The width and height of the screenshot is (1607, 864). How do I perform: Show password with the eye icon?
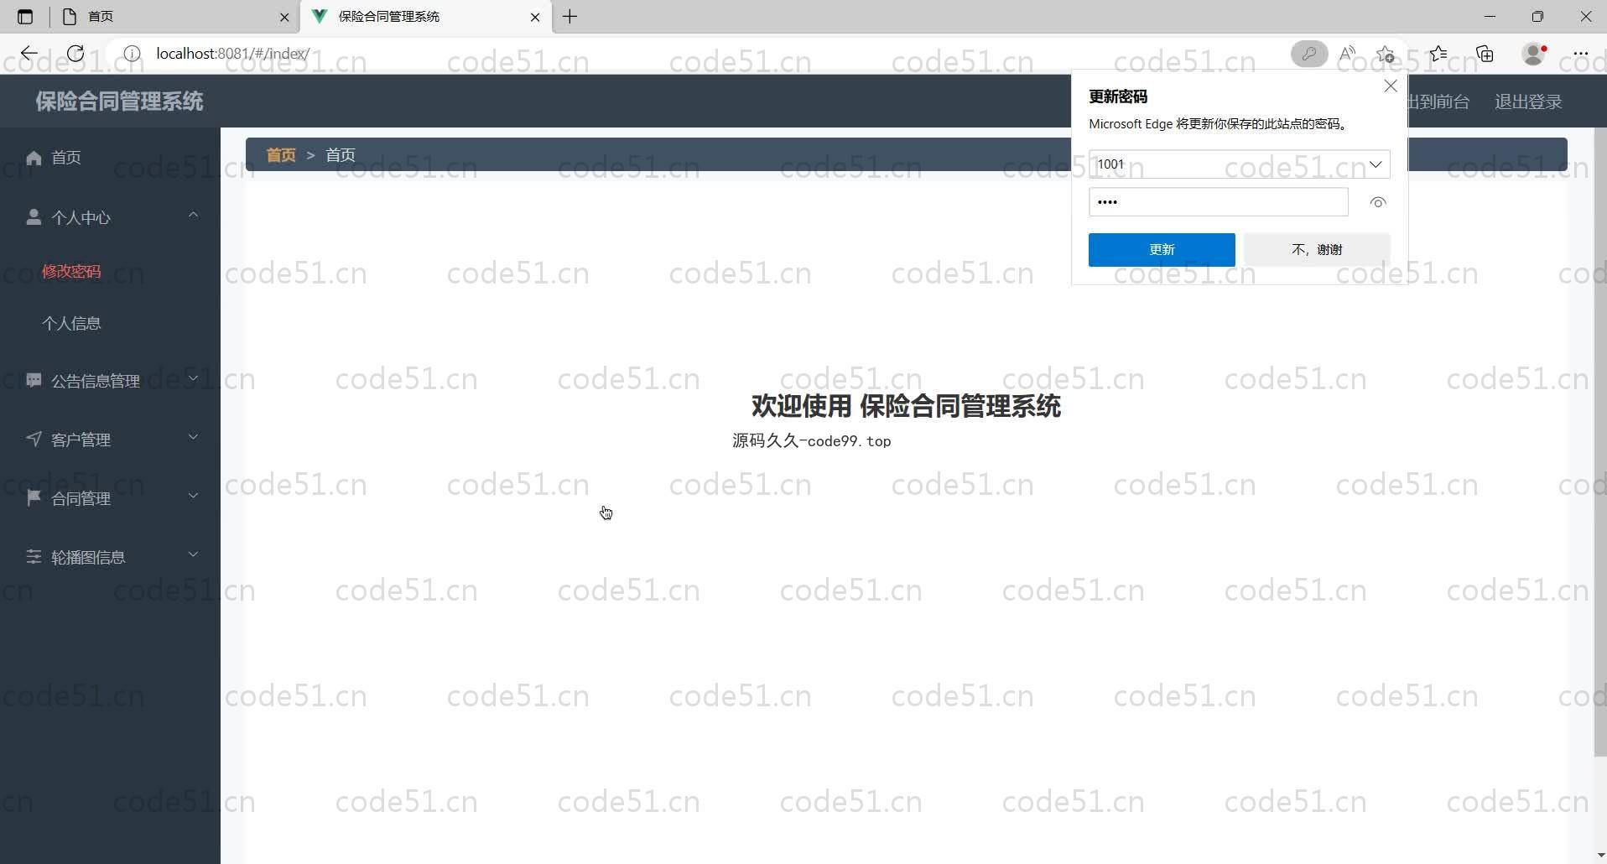point(1378,202)
